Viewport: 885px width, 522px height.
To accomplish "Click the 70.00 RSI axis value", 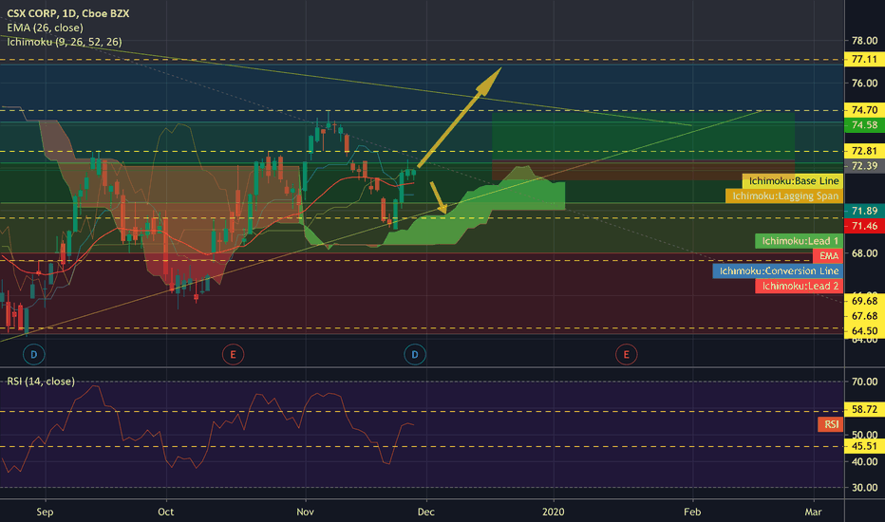I will [865, 382].
